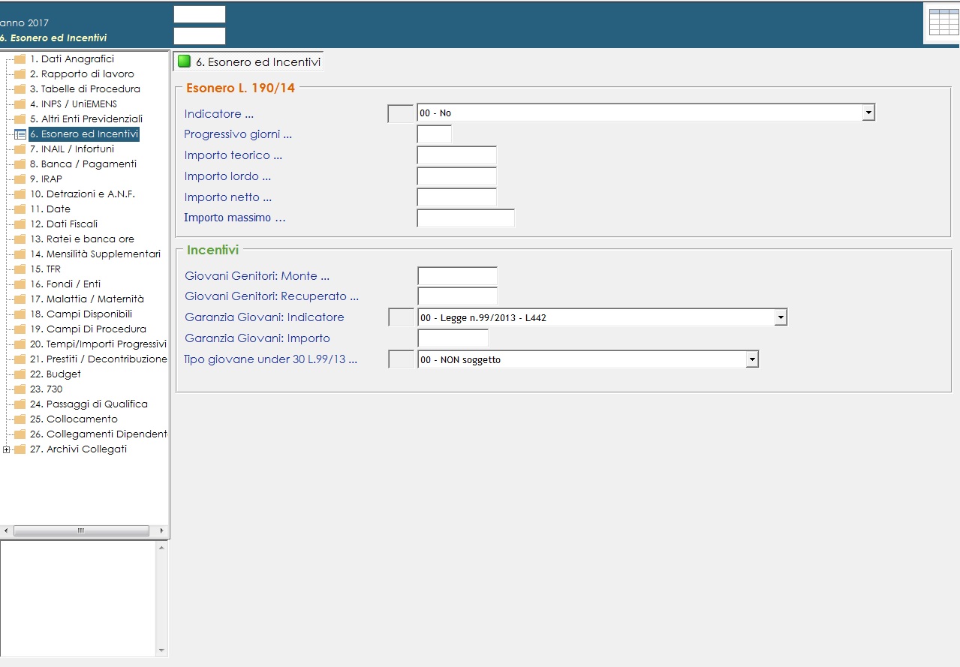960x667 pixels.
Task: Click the folder icon next to IRAP
Action: click(x=20, y=179)
